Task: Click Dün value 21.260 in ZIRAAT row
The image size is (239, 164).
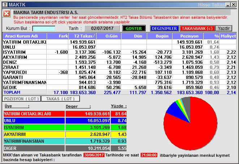Action: pos(139,67)
